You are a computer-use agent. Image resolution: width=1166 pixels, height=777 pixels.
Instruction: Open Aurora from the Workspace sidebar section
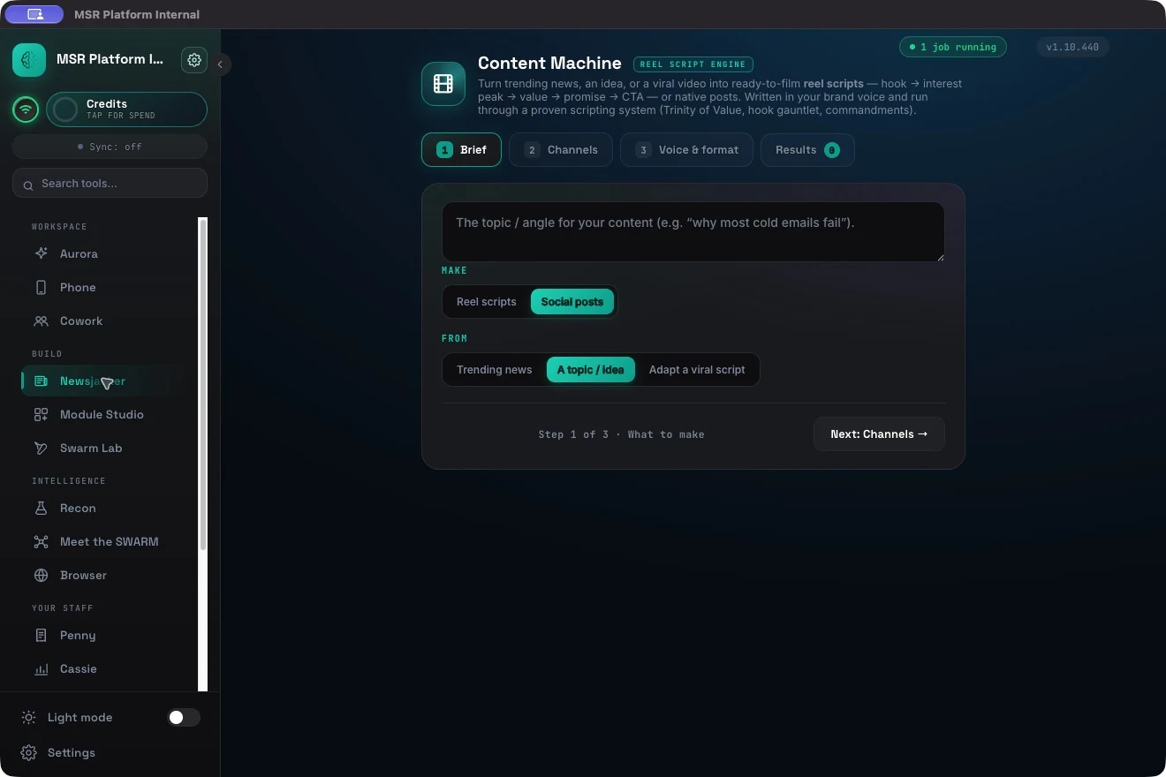[x=110, y=253]
